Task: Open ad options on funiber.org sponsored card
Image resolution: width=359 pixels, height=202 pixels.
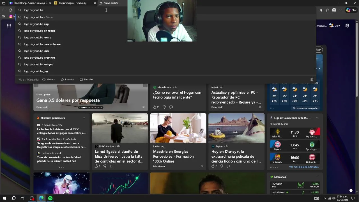Action: point(202,166)
